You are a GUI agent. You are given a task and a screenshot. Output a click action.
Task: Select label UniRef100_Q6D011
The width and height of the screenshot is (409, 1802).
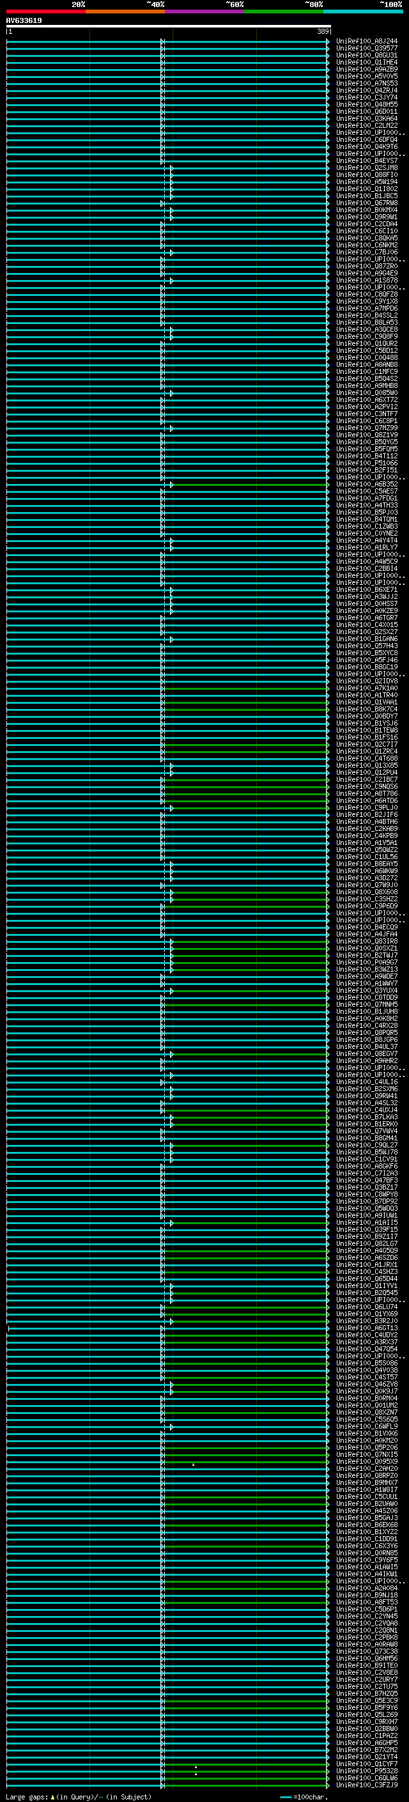(367, 111)
